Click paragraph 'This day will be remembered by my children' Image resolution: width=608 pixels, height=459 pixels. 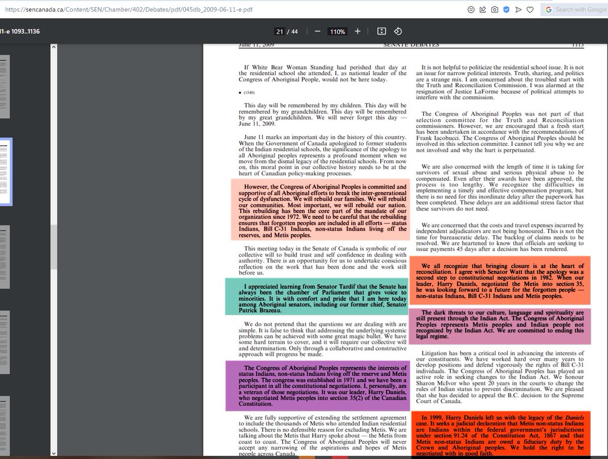(x=323, y=114)
